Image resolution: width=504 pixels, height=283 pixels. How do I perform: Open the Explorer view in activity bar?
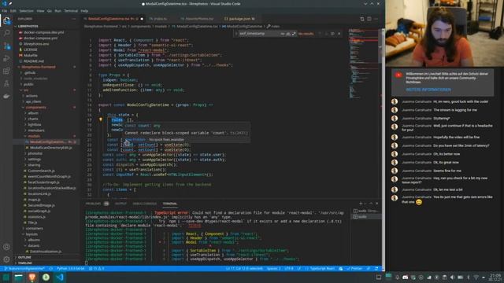pos(6,21)
